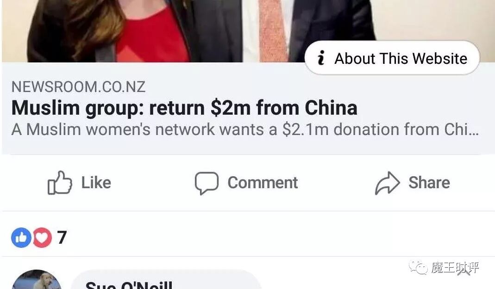Screen dimensions: 495x289
Task: View commenter's dog profile picture
Action: pos(37,280)
